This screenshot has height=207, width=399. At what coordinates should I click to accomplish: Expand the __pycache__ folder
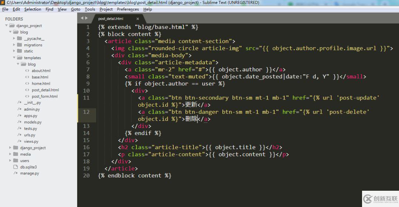tap(14, 38)
